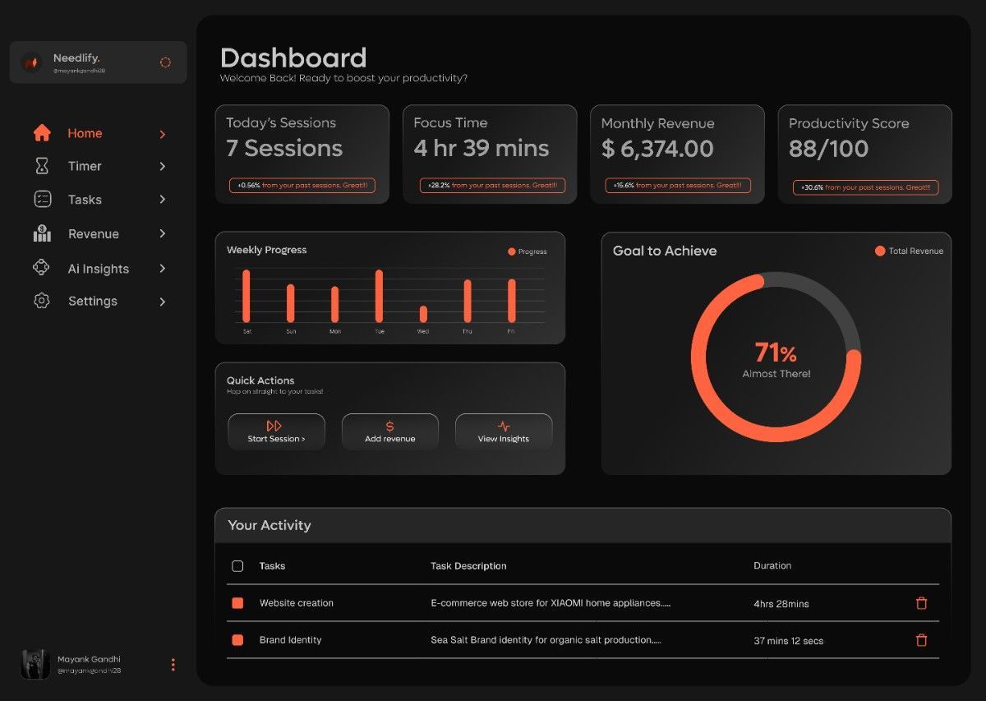Click the Timer hourglass icon
The width and height of the screenshot is (986, 701).
(42, 166)
